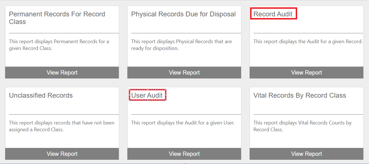Open the User Audit report via View Report
Image resolution: width=369 pixels, height=164 pixels.
[x=184, y=154]
